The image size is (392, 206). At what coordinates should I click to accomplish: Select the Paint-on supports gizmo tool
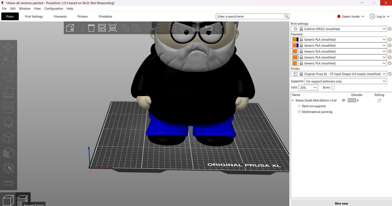8,123
